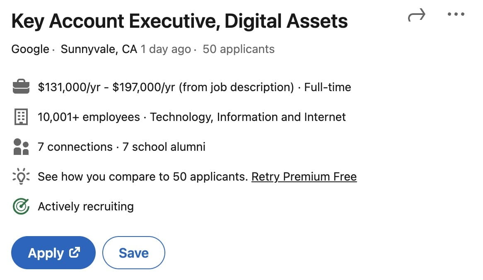The height and width of the screenshot is (280, 483).
Task: Click the external link icon in Apply
Action: click(x=75, y=252)
